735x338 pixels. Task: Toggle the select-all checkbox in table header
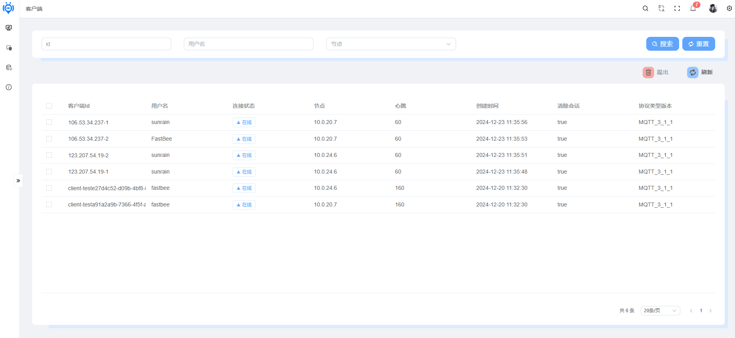(49, 106)
